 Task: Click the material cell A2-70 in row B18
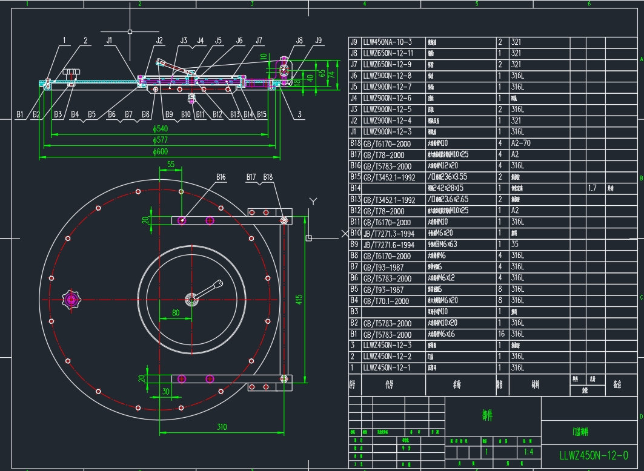pyautogui.click(x=521, y=143)
